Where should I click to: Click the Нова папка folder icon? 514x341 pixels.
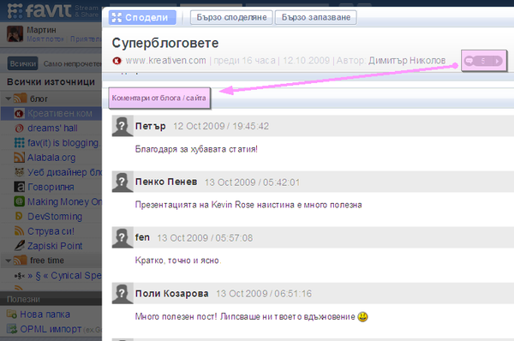pos(12,314)
